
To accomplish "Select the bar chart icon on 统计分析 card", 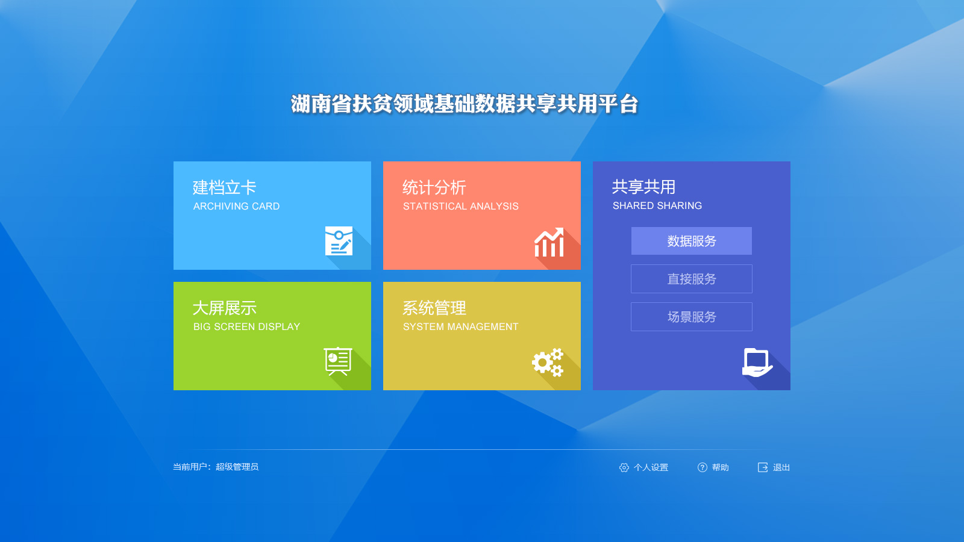I will (x=548, y=245).
